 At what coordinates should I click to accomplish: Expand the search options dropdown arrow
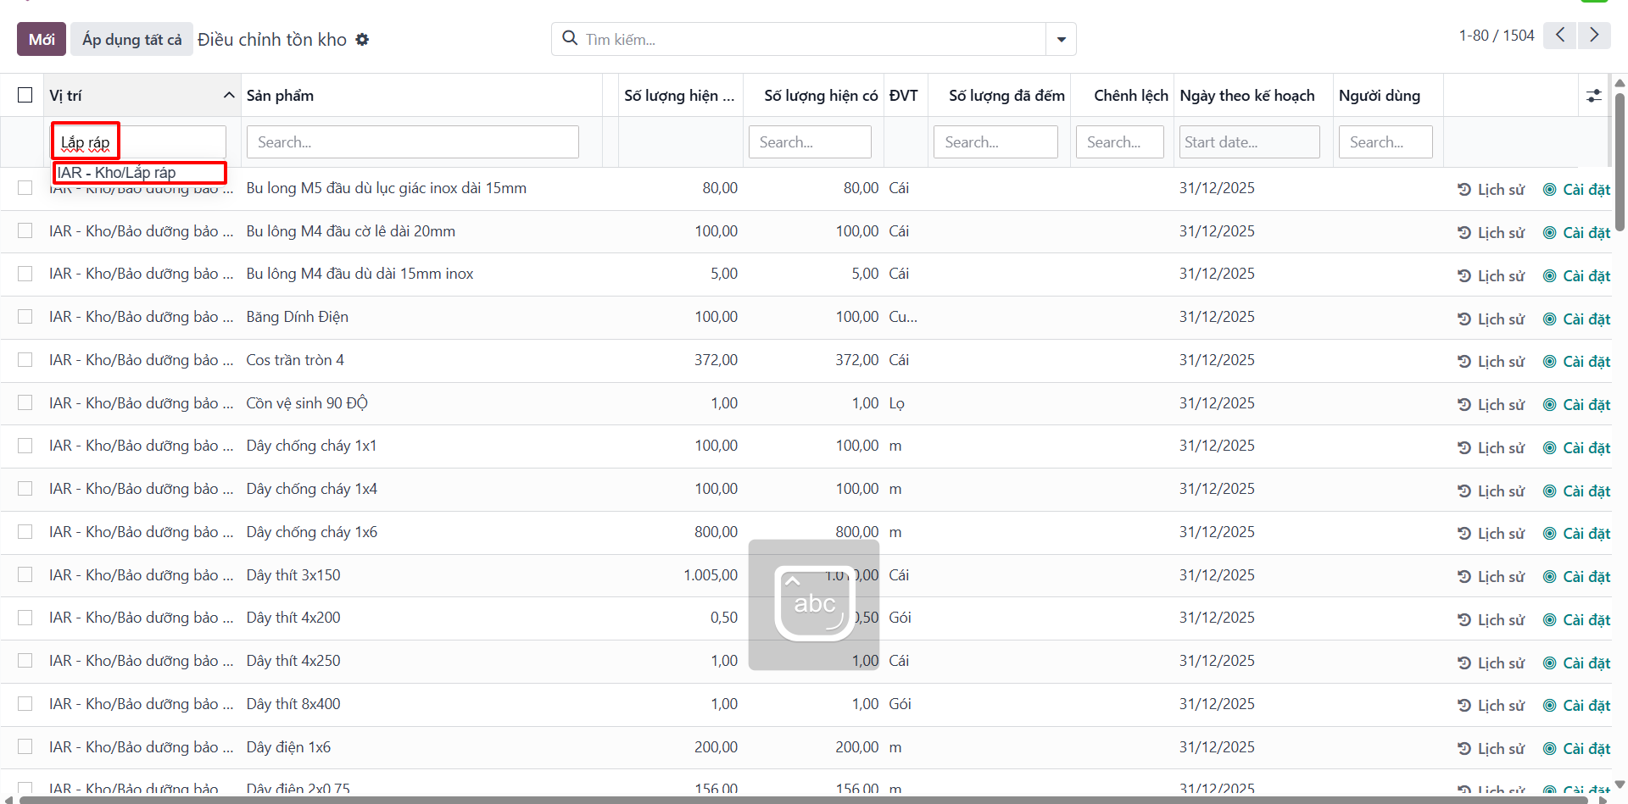pyautogui.click(x=1061, y=39)
